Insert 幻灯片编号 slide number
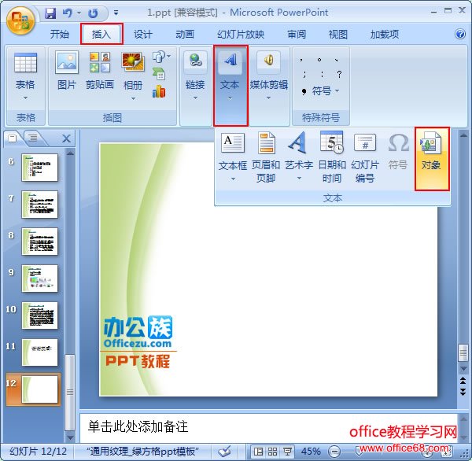This screenshot has width=472, height=461. [x=365, y=157]
